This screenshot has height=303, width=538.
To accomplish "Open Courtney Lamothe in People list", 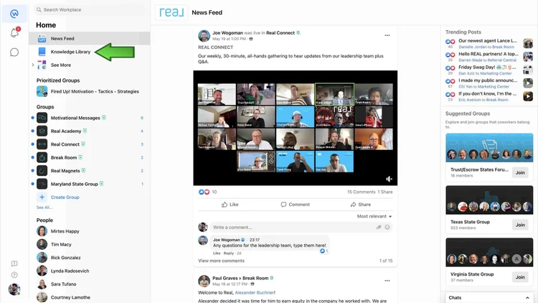I will click(x=70, y=297).
